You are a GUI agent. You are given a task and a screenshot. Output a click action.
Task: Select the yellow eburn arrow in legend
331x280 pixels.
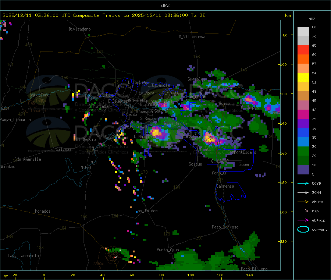click(303, 202)
